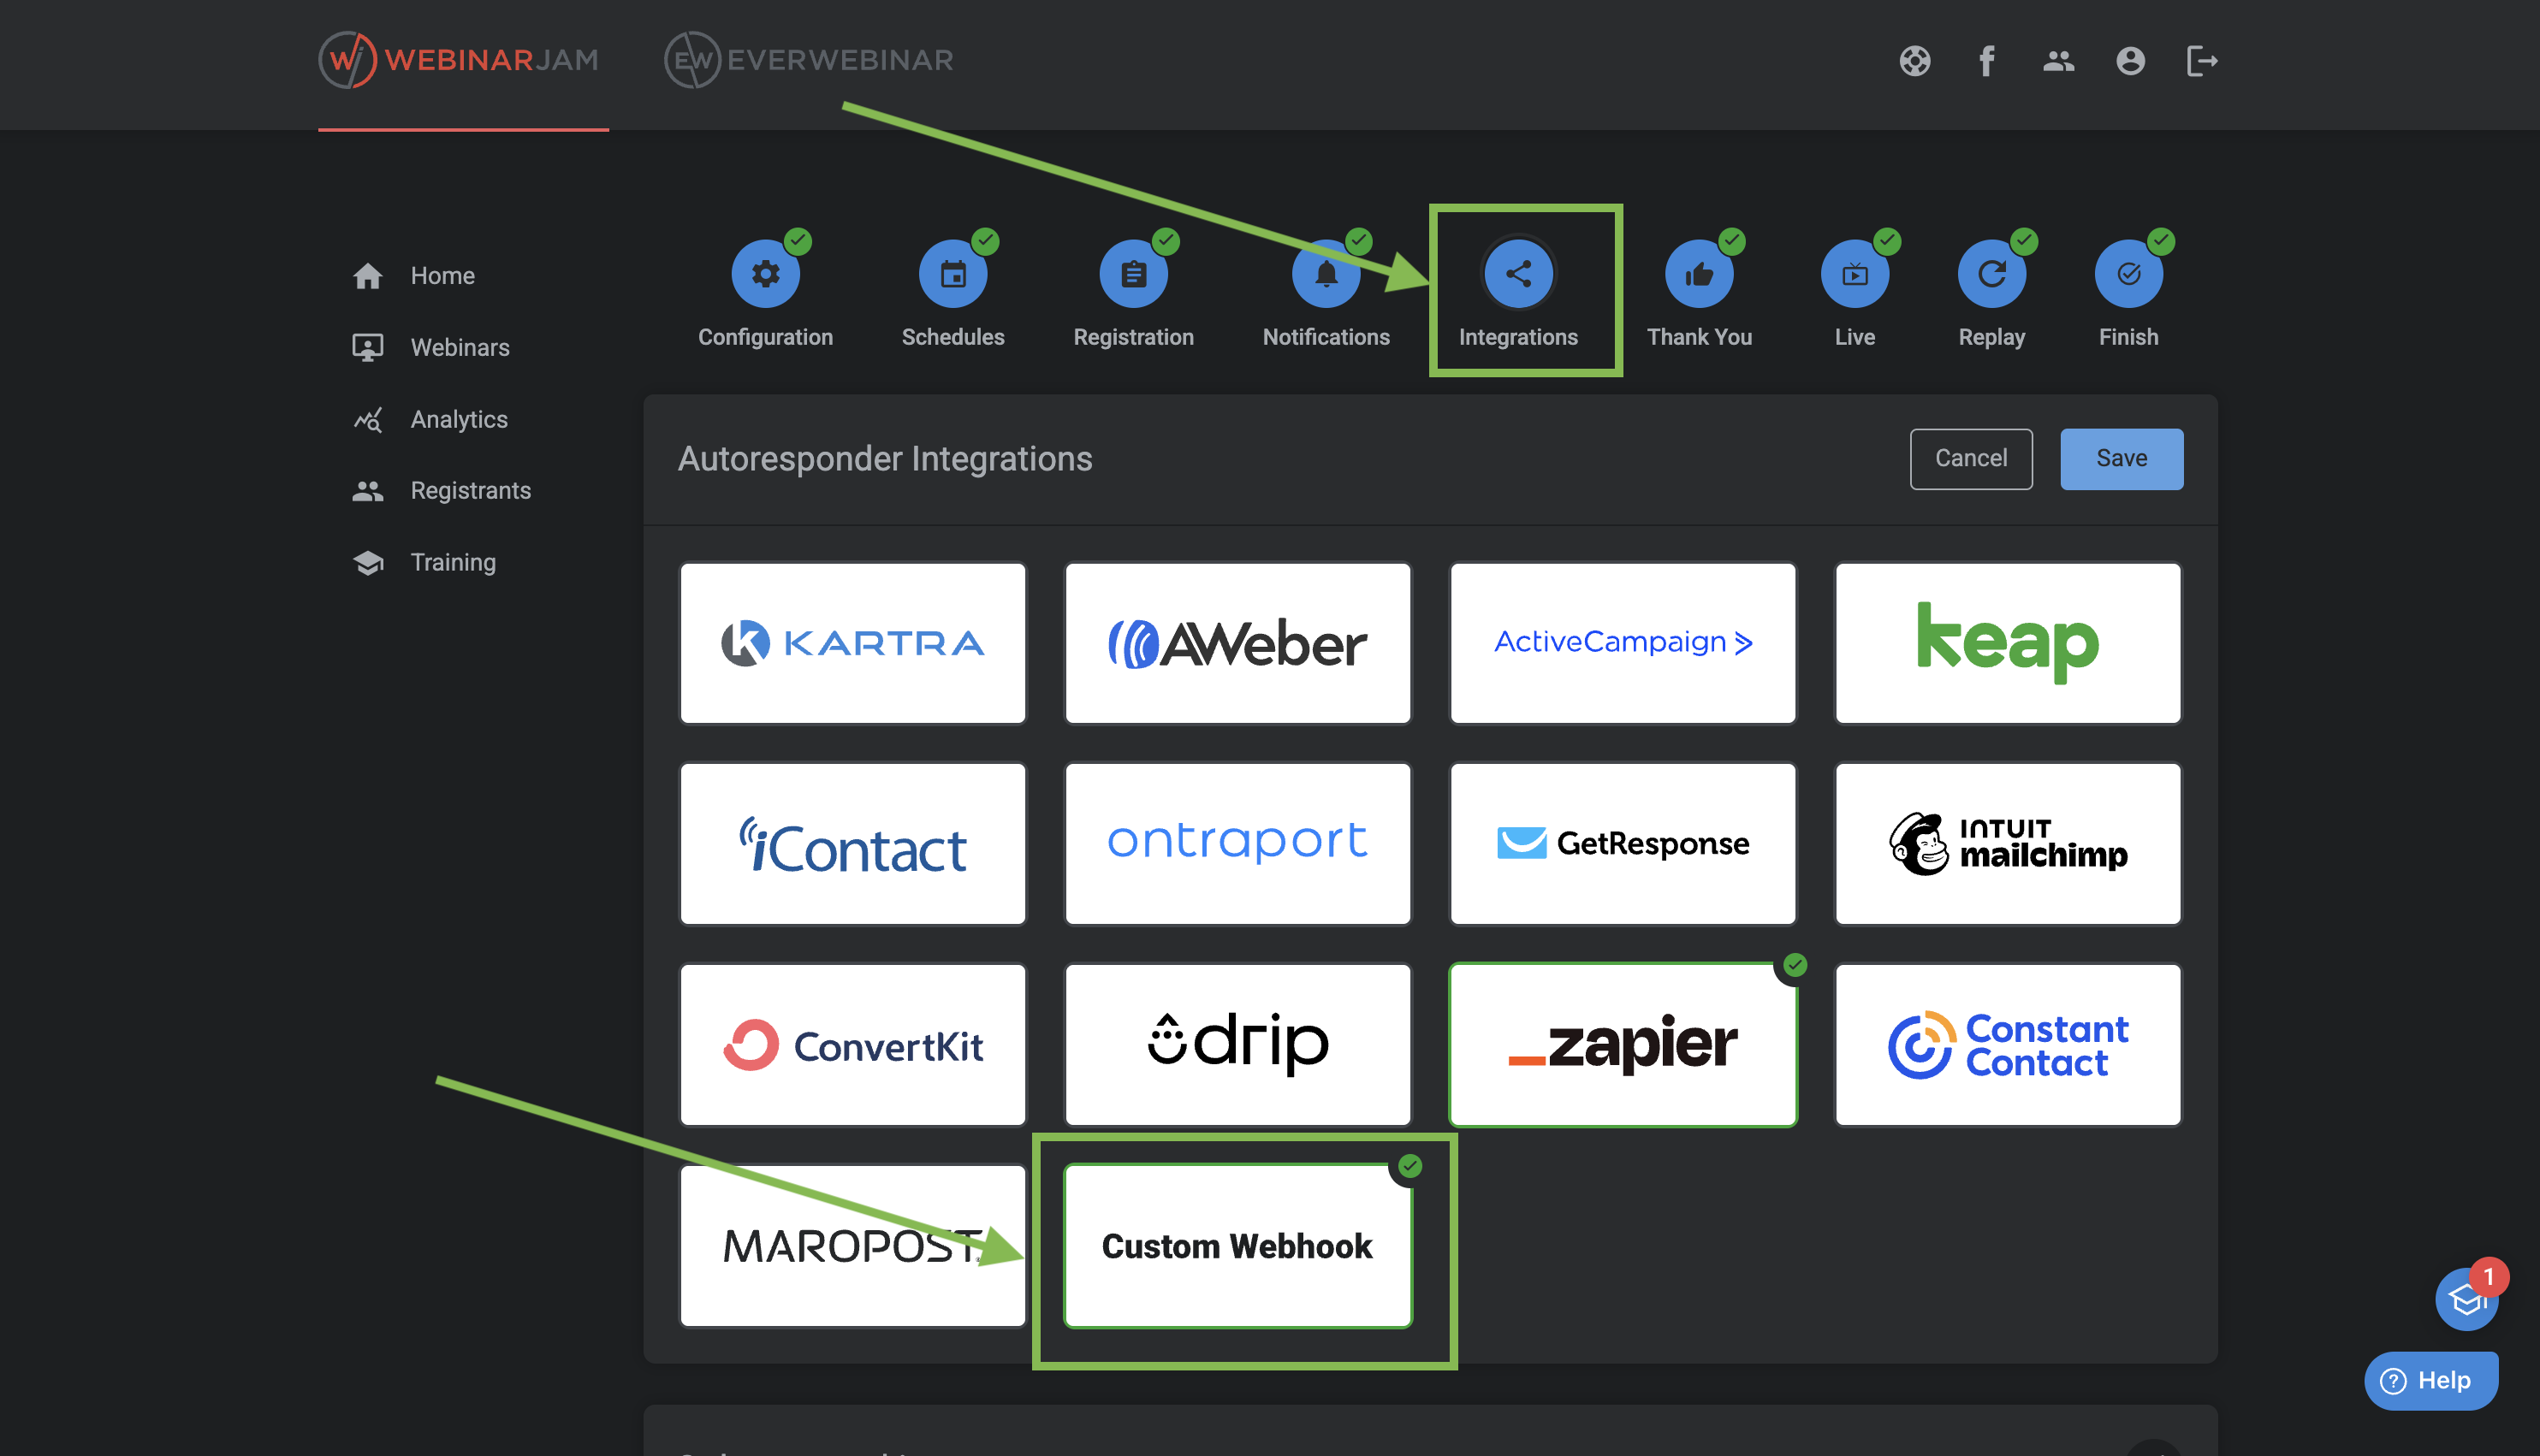Select the Ontraport integration card
This screenshot has height=1456, width=2540.
pos(1237,844)
